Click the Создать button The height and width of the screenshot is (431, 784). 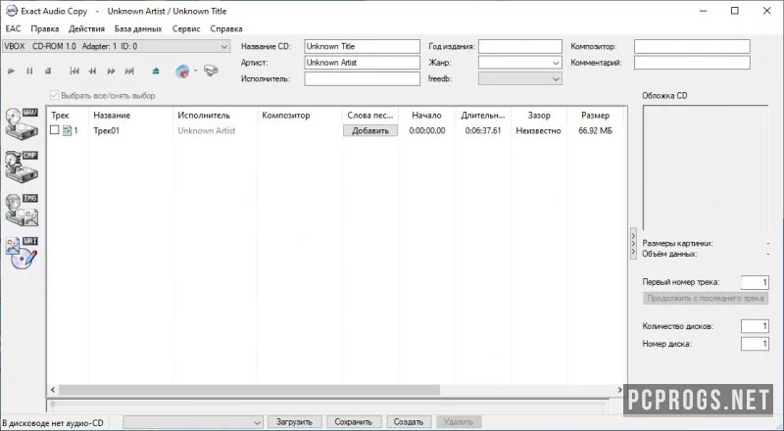408,422
